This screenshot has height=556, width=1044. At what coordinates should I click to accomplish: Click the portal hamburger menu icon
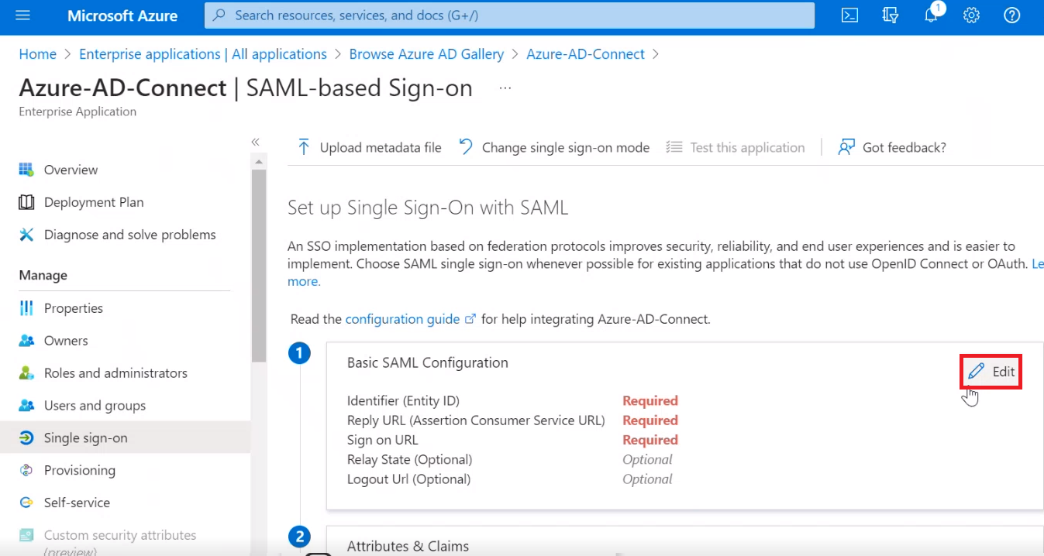tap(22, 15)
